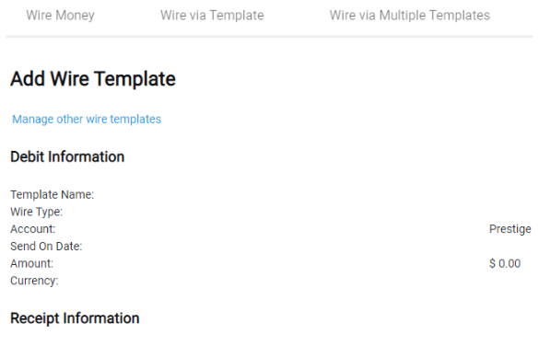This screenshot has height=346, width=538.
Task: Click the divider line beneath the tabs
Action: tap(269, 36)
